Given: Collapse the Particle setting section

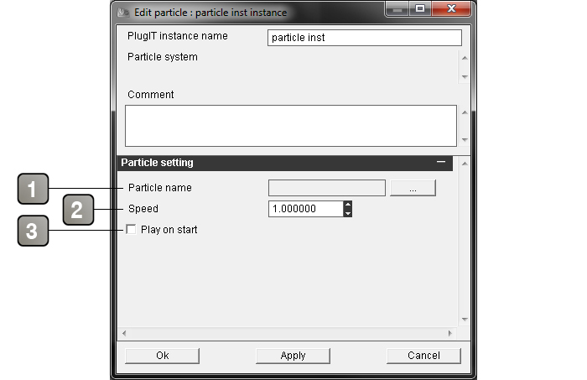Looking at the screenshot, I should pyautogui.click(x=441, y=162).
